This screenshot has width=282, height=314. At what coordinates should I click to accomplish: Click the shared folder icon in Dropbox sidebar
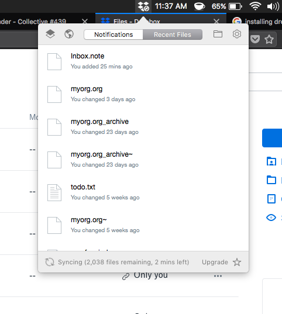click(271, 161)
